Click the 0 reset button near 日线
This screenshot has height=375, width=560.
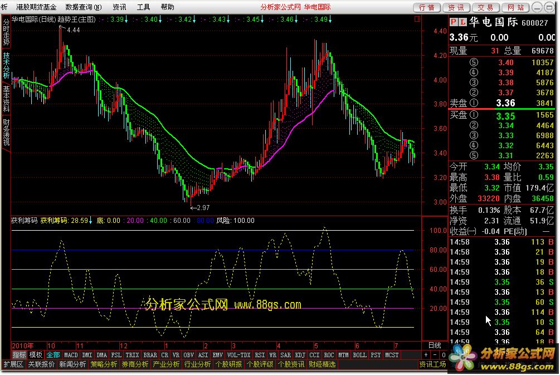point(443,355)
